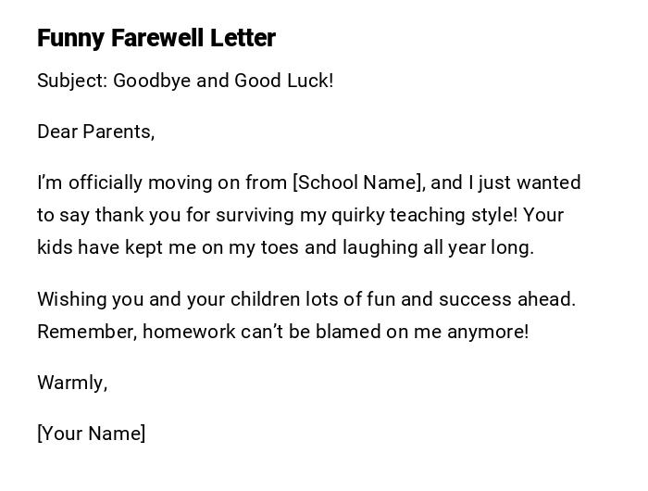The height and width of the screenshot is (491, 648).
Task: Click the "Funny Farewell Letter" heading
Action: pos(156,38)
